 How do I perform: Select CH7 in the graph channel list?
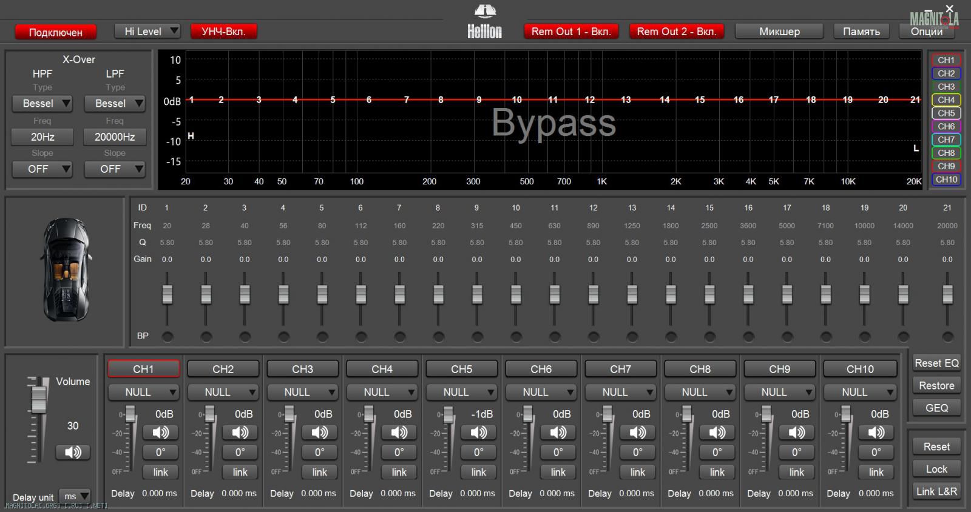(946, 140)
